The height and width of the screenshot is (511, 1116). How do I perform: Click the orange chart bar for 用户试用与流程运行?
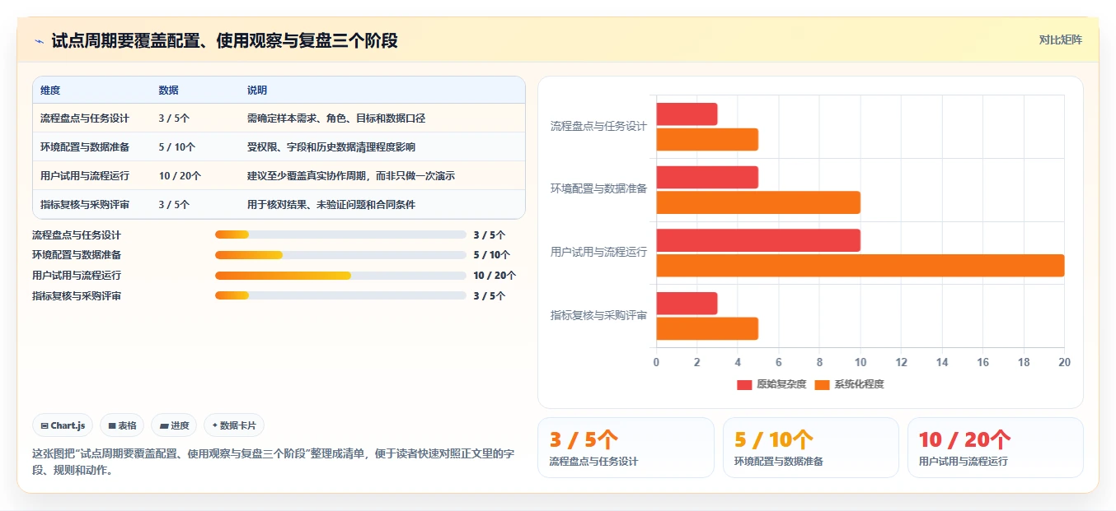point(860,265)
